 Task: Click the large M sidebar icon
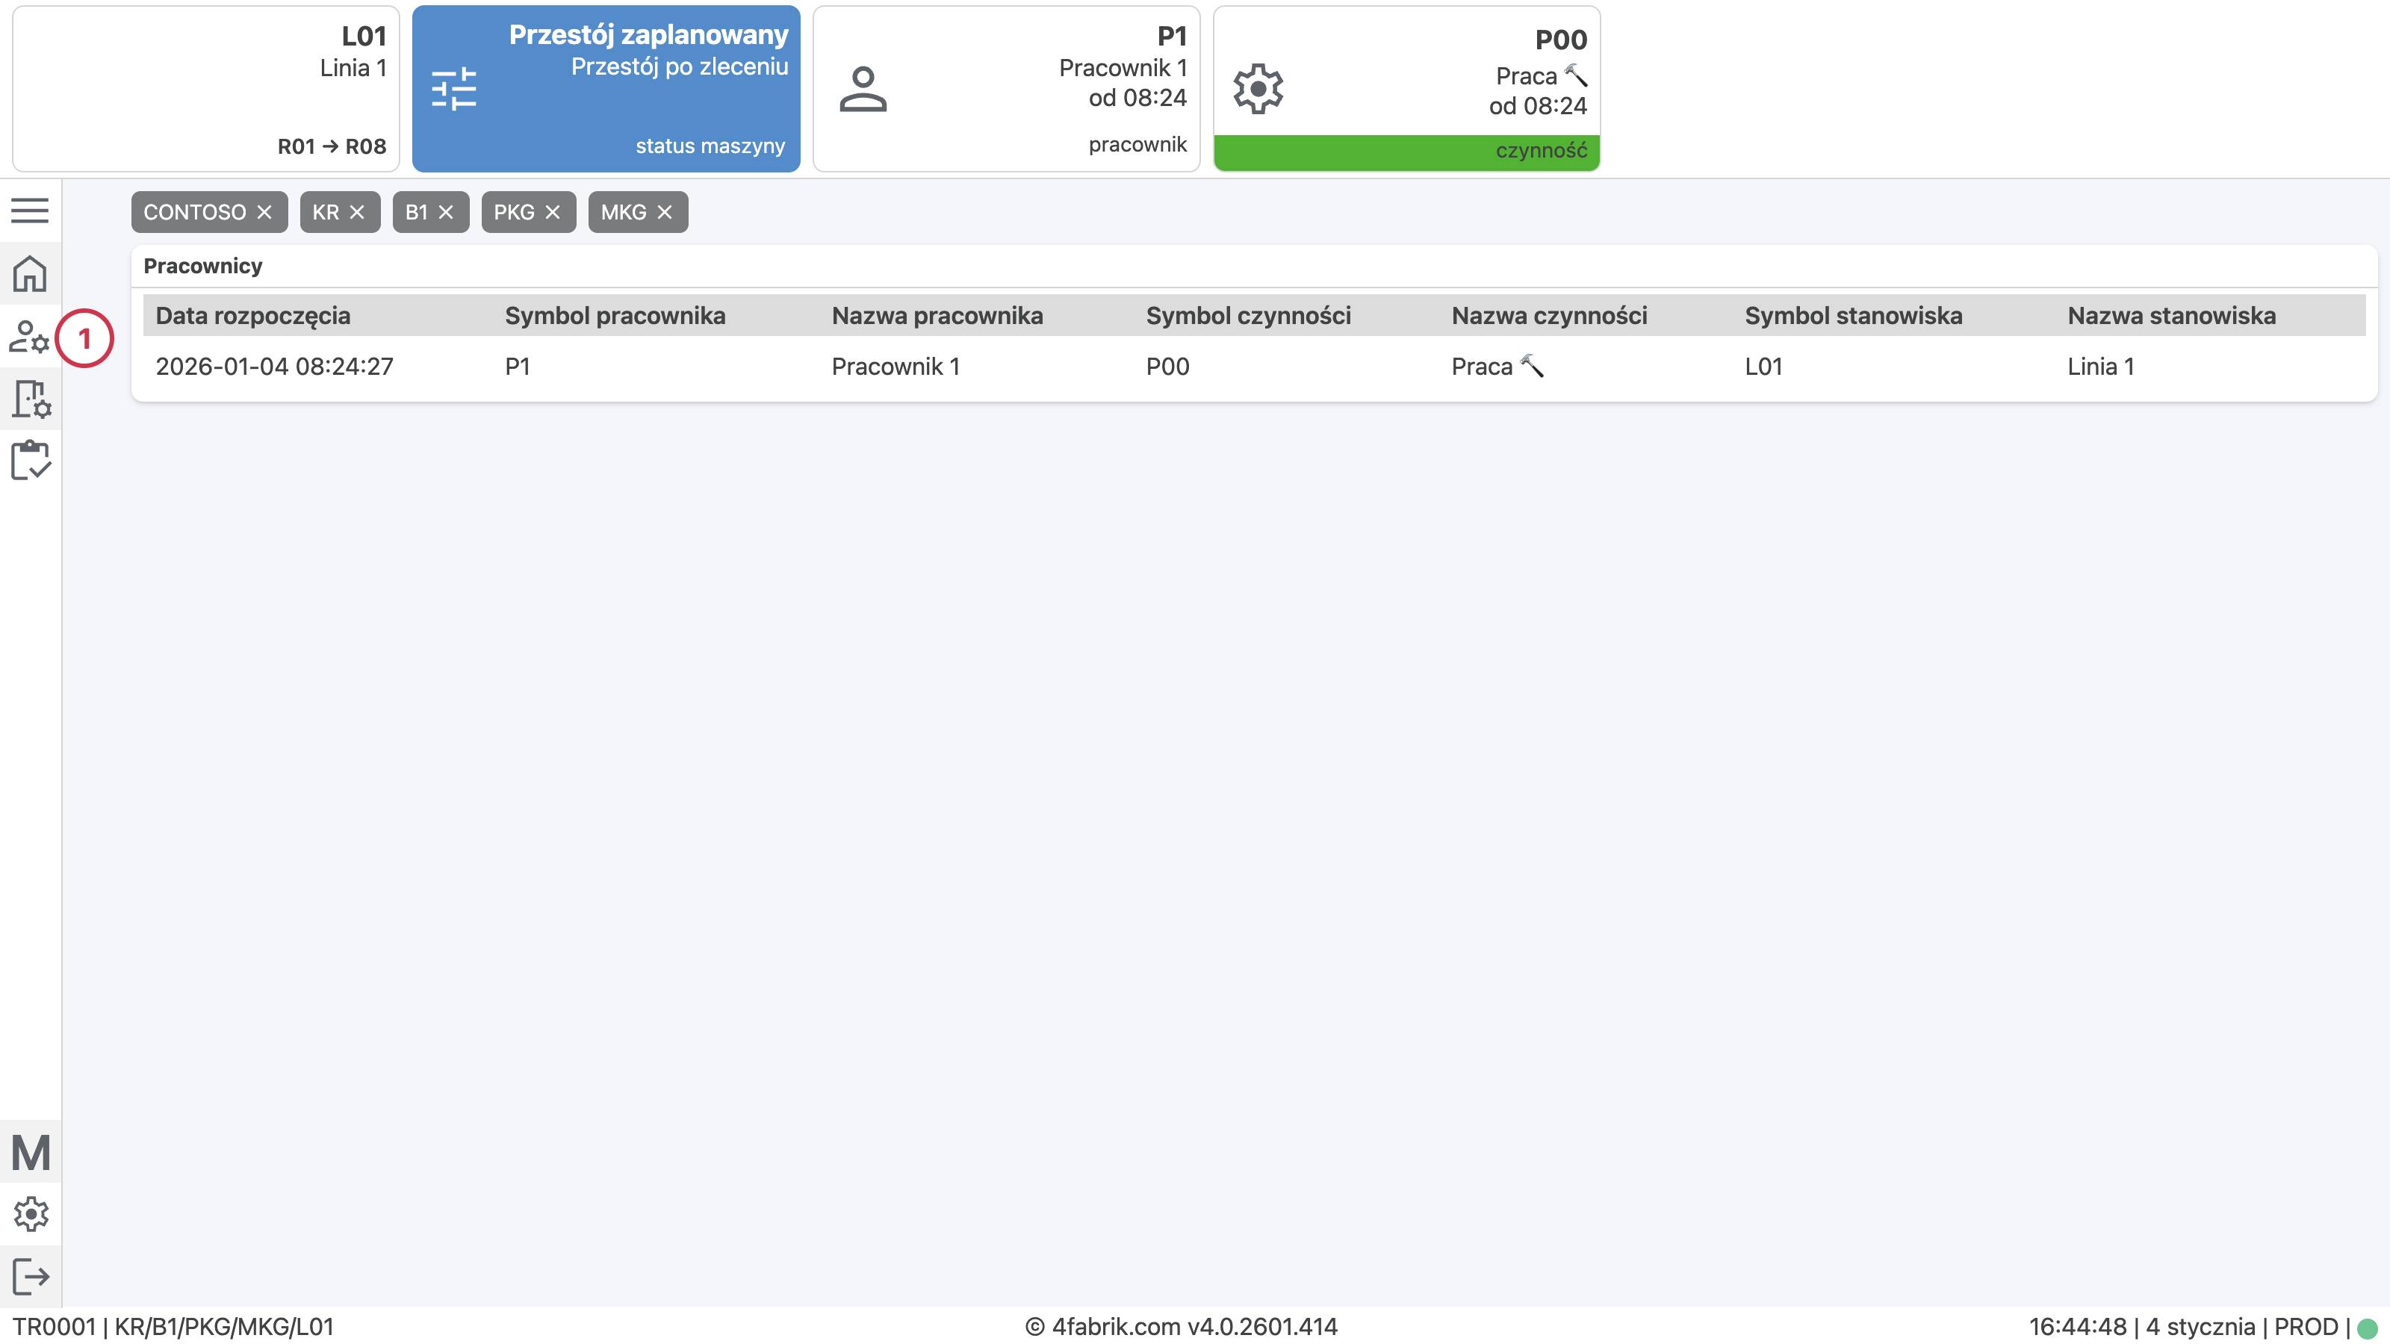point(31,1153)
